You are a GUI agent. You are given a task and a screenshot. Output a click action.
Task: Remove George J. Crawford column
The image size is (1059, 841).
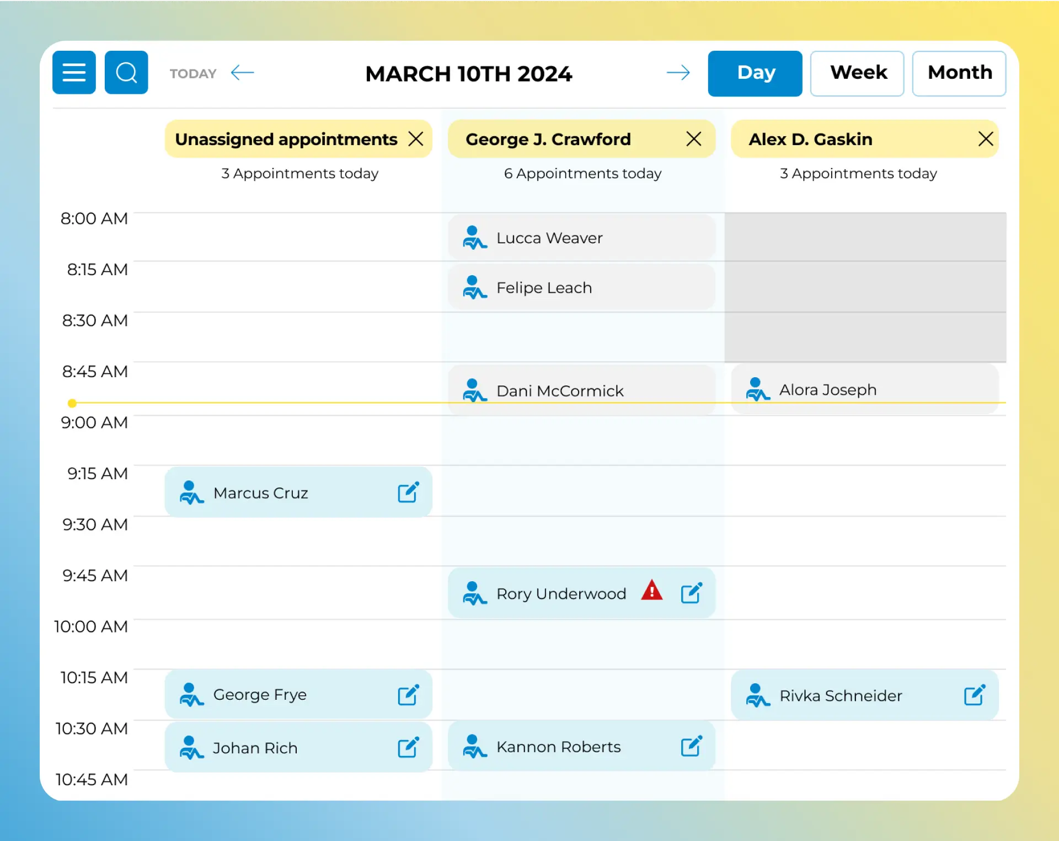(x=694, y=138)
